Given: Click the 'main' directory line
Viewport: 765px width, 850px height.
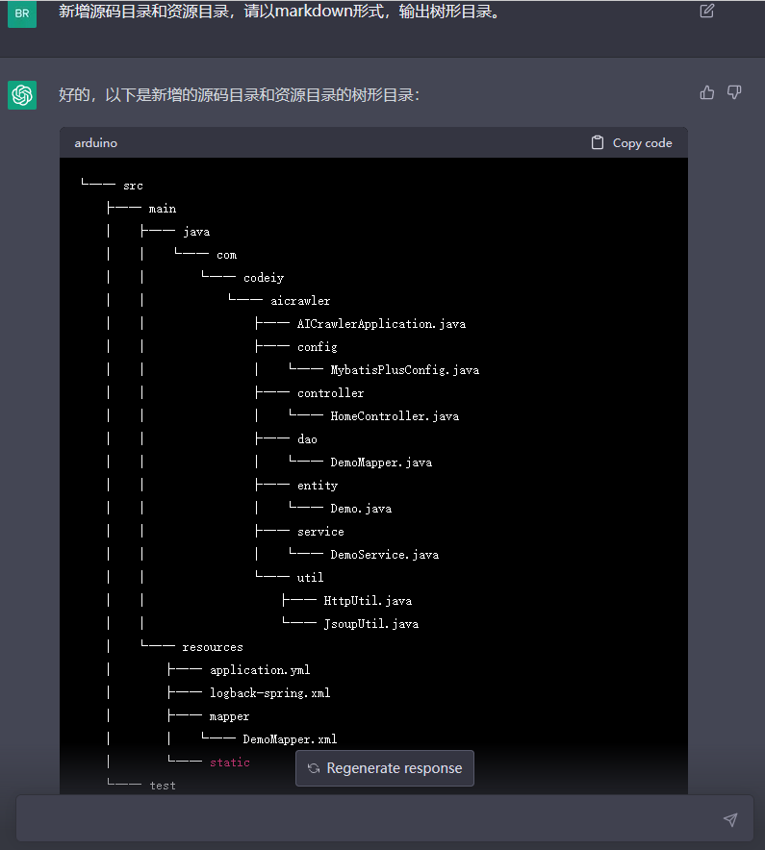Looking at the screenshot, I should pos(163,209).
